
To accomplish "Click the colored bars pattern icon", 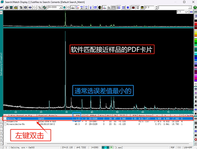I will pyautogui.click(x=105, y=7).
